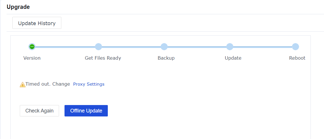This screenshot has width=324, height=139.
Task: Open the Proxy Settings link
Action: [89, 84]
